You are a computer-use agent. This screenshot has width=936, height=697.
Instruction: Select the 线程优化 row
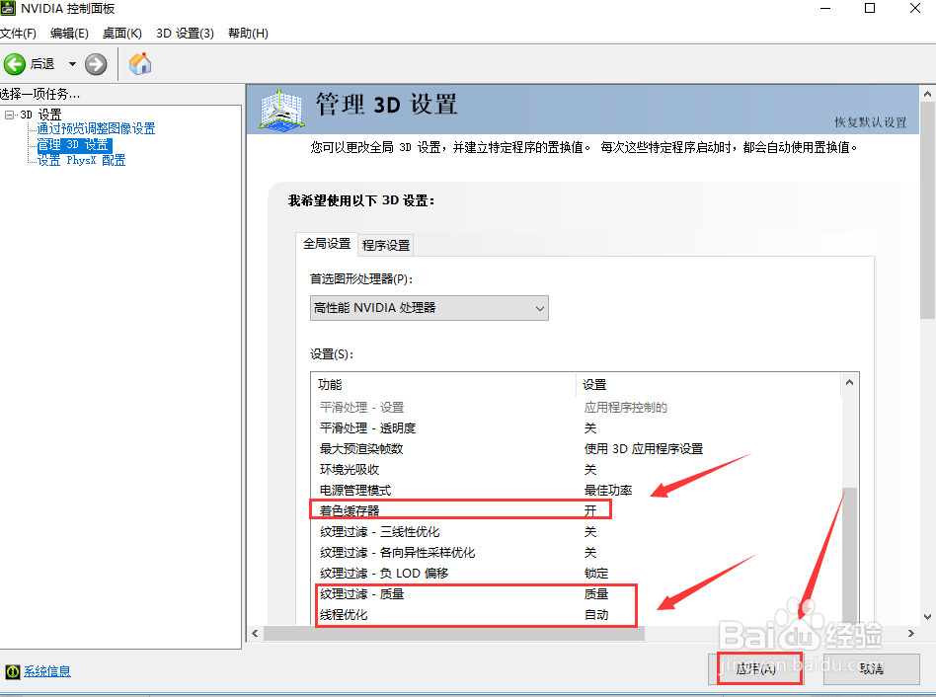[x=576, y=615]
